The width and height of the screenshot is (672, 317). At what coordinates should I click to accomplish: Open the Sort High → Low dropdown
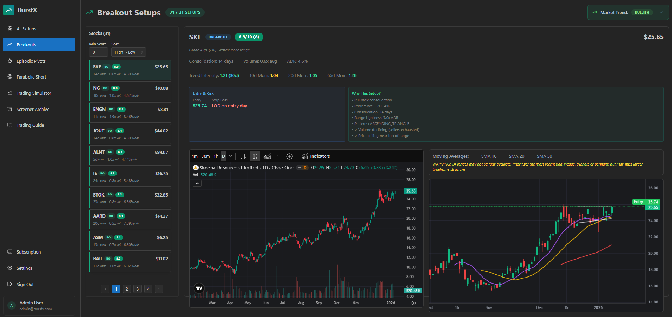point(128,52)
